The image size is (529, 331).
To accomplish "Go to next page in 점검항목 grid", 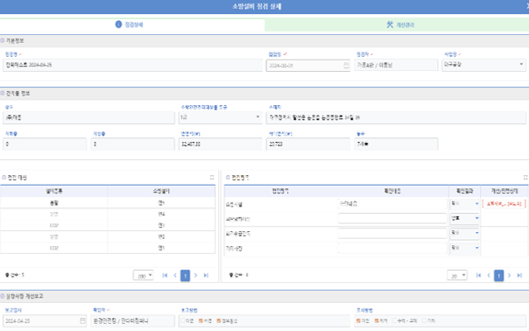I will (x=510, y=275).
